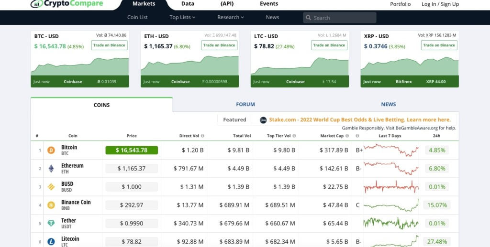
Task: Click the BUSD price $ 1.000 cell
Action: pos(132,187)
